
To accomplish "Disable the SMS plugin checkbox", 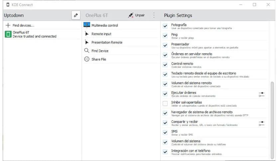I will pos(165,132).
